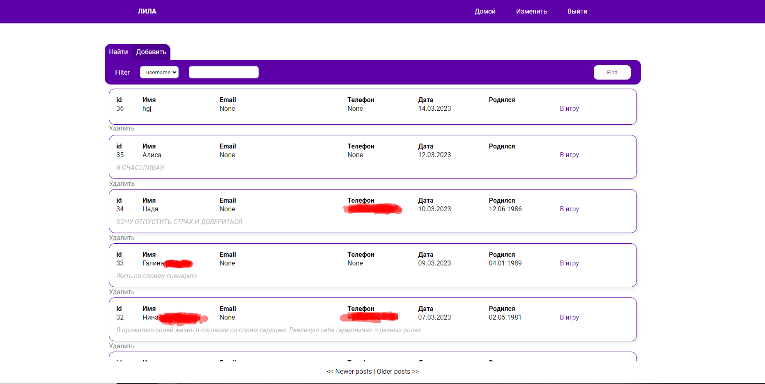Click В игру for user Нина
Viewport: 765px width, 384px height.
point(569,317)
